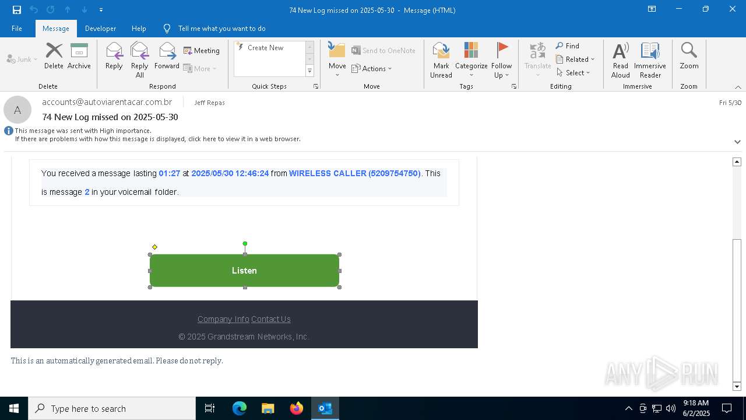Go to previous item with the up arrow
The width and height of the screenshot is (746, 420).
point(68,10)
